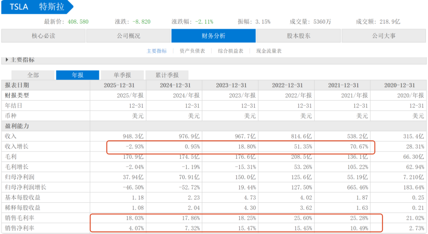The image size is (428, 234).
Task: Open the 综合损益表 link
Action: (x=231, y=51)
